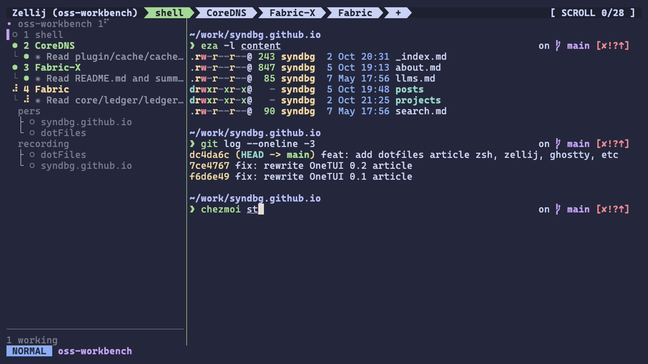Click commit hash f6d6e49
This screenshot has width=648, height=364.
click(x=209, y=177)
